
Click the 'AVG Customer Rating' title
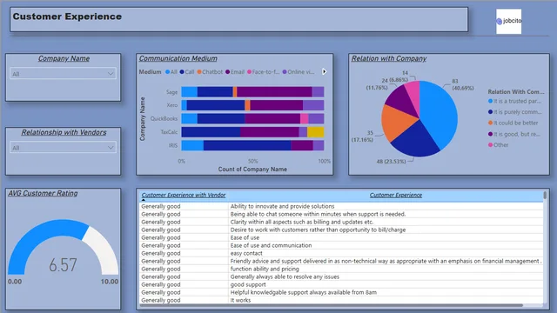pyautogui.click(x=43, y=193)
